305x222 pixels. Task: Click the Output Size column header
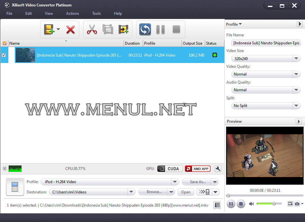tap(193, 43)
